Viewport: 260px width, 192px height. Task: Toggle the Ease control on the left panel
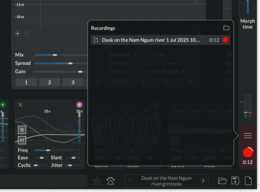click(x=42, y=158)
